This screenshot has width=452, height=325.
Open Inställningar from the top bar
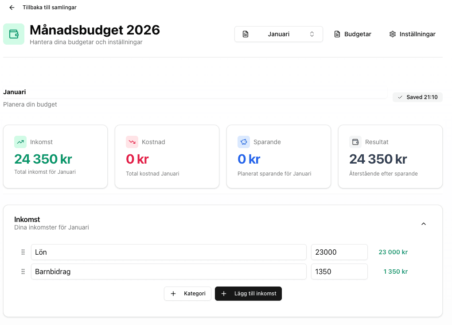(412, 34)
